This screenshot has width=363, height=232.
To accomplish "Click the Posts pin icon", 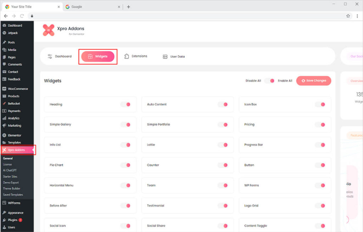I will (x=4, y=43).
